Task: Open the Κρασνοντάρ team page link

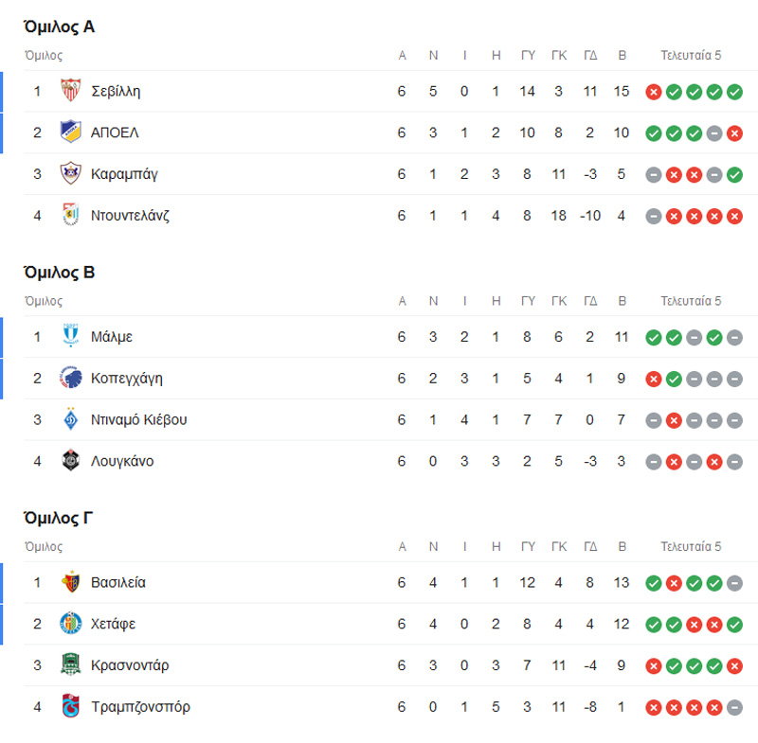Action: click(130, 665)
